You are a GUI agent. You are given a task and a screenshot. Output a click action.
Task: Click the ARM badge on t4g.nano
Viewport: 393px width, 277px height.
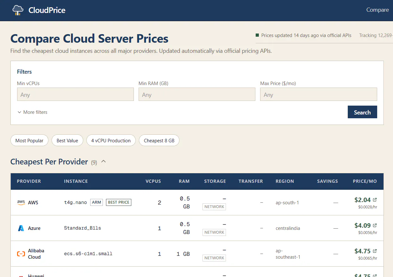(97, 202)
